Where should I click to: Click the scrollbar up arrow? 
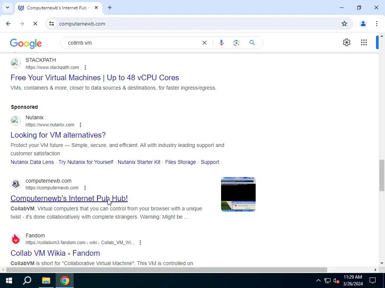tap(382, 36)
